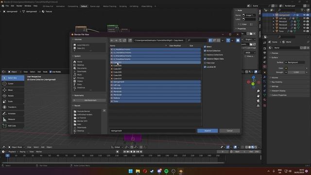Refresh the file list
Image resolution: width=311 pixels, height=175 pixels.
(x=124, y=40)
